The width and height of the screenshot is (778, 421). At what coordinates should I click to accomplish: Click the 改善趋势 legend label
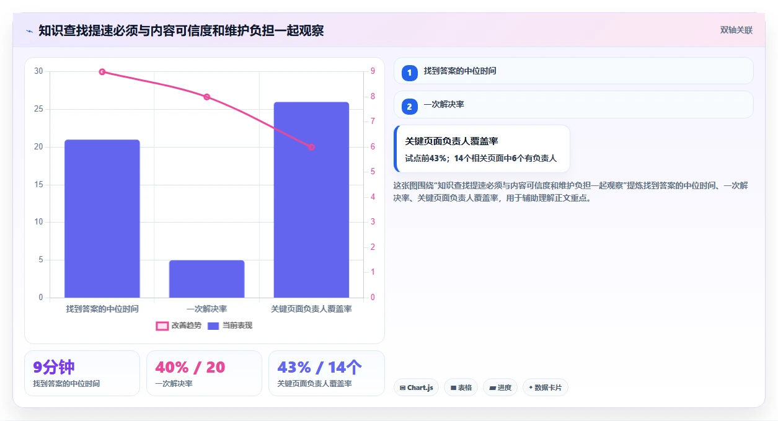click(187, 326)
